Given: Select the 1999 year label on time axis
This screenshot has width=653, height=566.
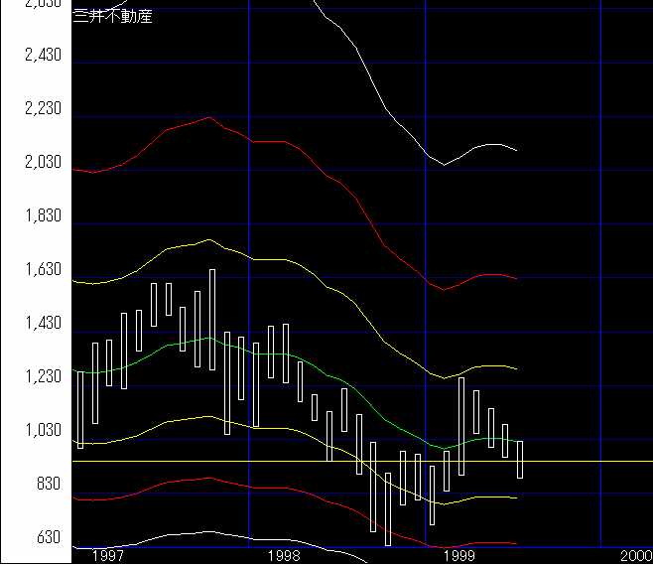Looking at the screenshot, I should coord(459,555).
